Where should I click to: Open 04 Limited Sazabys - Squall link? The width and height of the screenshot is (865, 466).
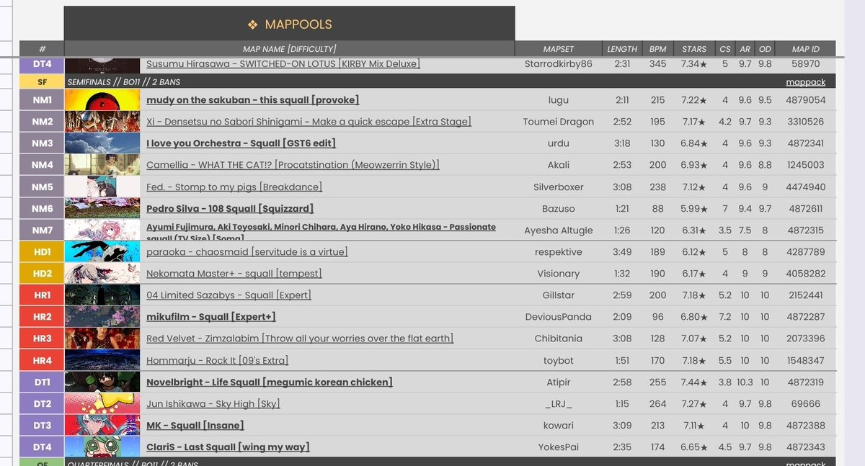click(229, 295)
